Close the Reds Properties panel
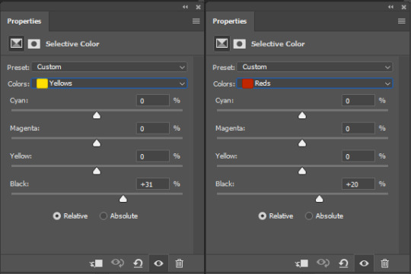Image resolution: width=411 pixels, height=274 pixels. pyautogui.click(x=404, y=8)
